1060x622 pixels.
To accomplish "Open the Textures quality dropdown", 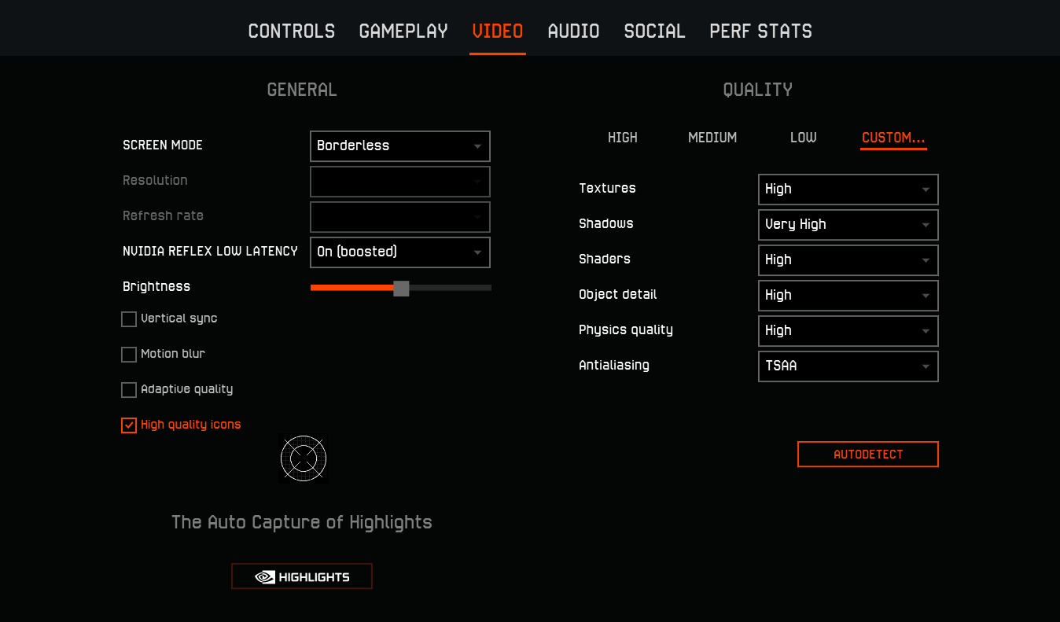I will [x=848, y=190].
